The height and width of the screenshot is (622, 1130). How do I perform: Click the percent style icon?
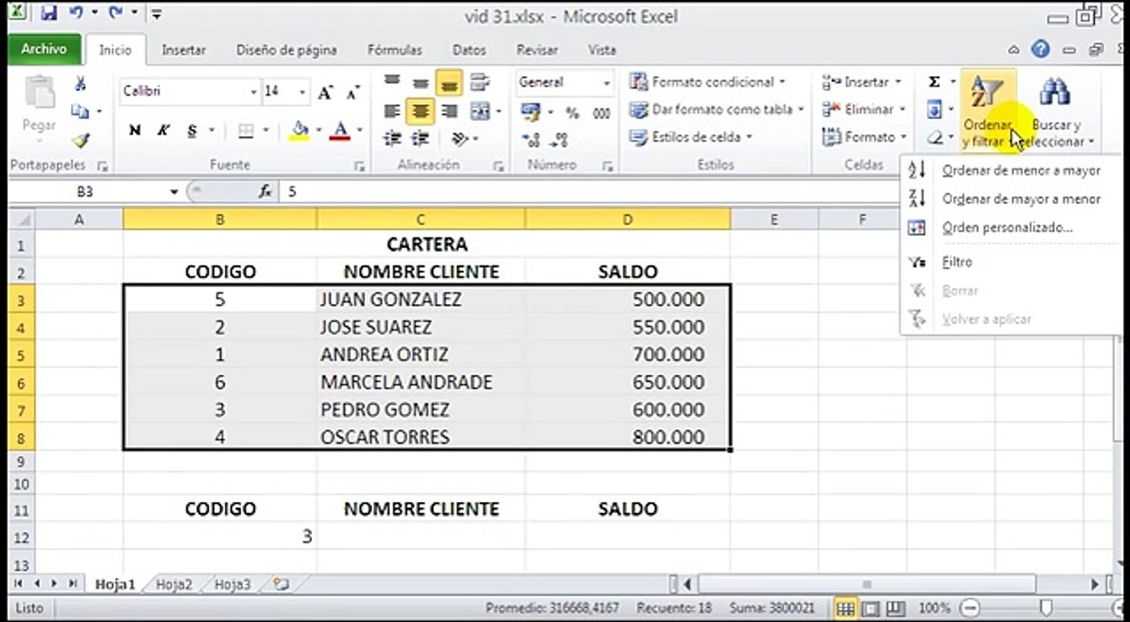572,112
